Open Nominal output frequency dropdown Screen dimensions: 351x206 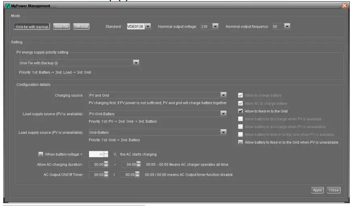[x=287, y=27]
